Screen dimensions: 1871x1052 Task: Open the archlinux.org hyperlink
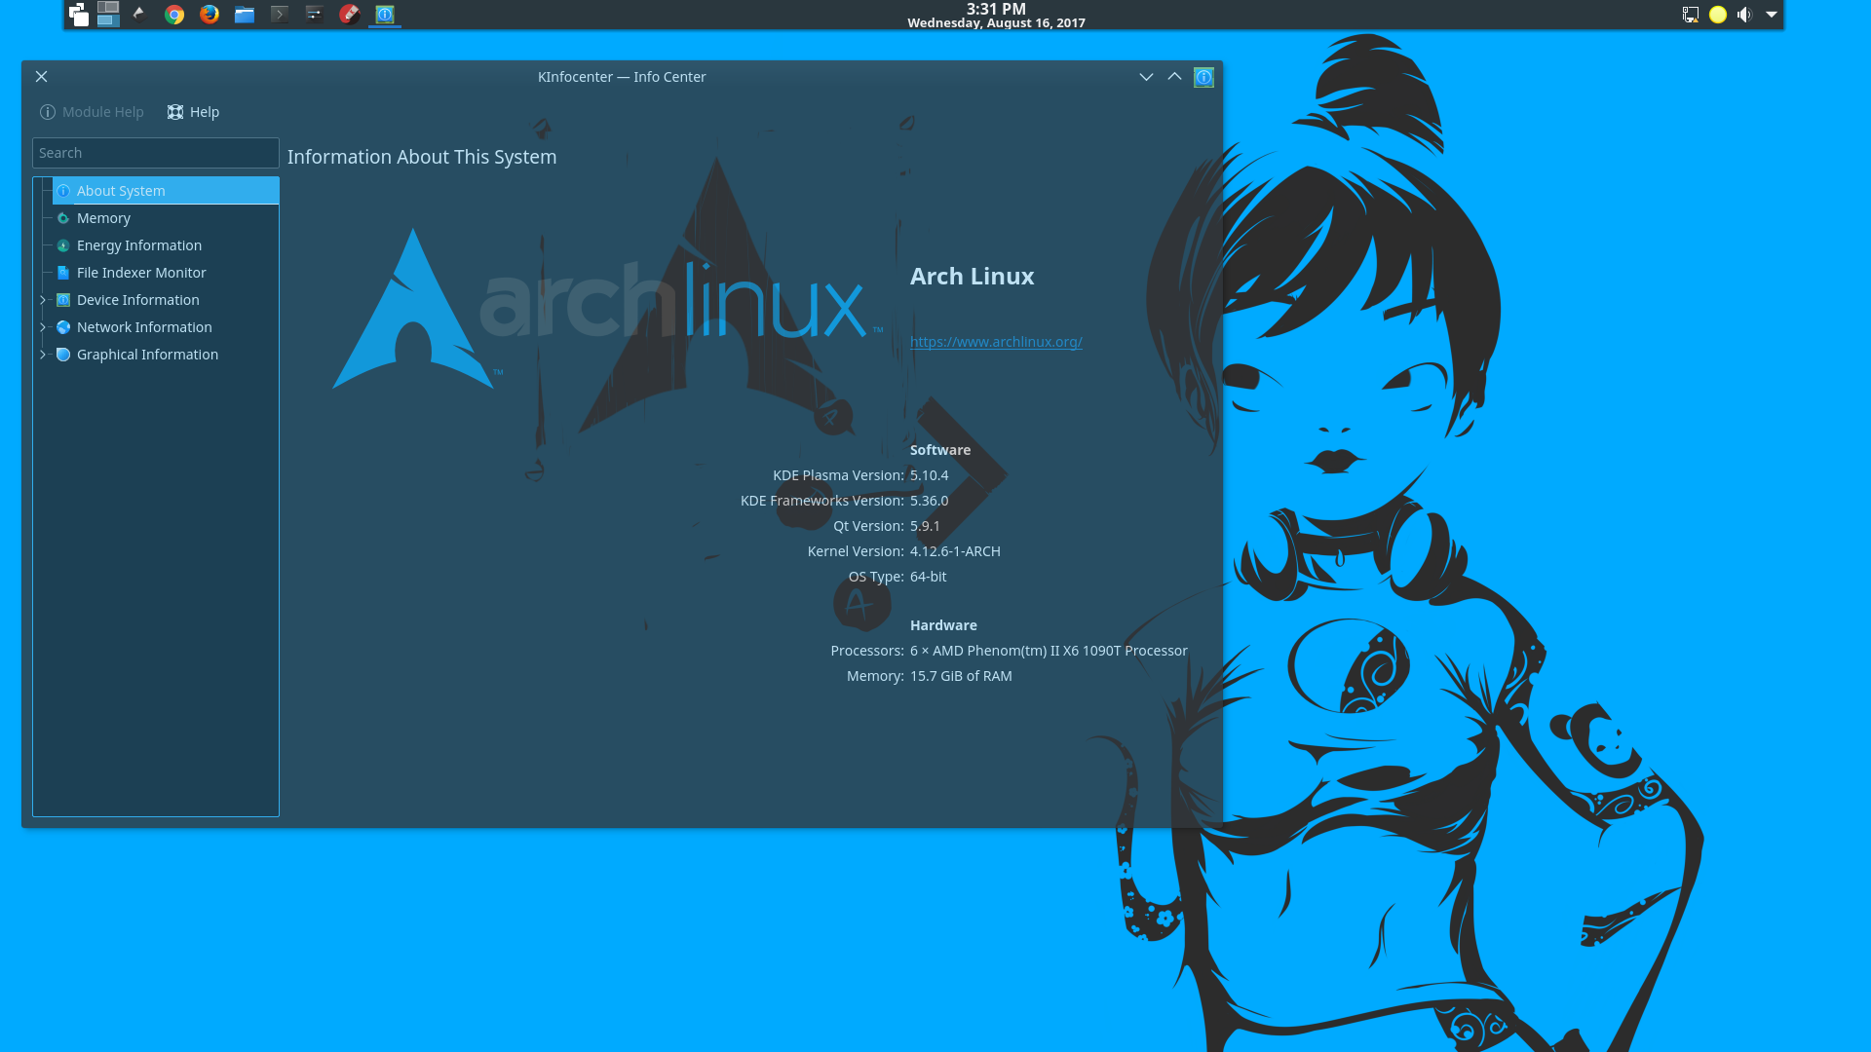[996, 342]
